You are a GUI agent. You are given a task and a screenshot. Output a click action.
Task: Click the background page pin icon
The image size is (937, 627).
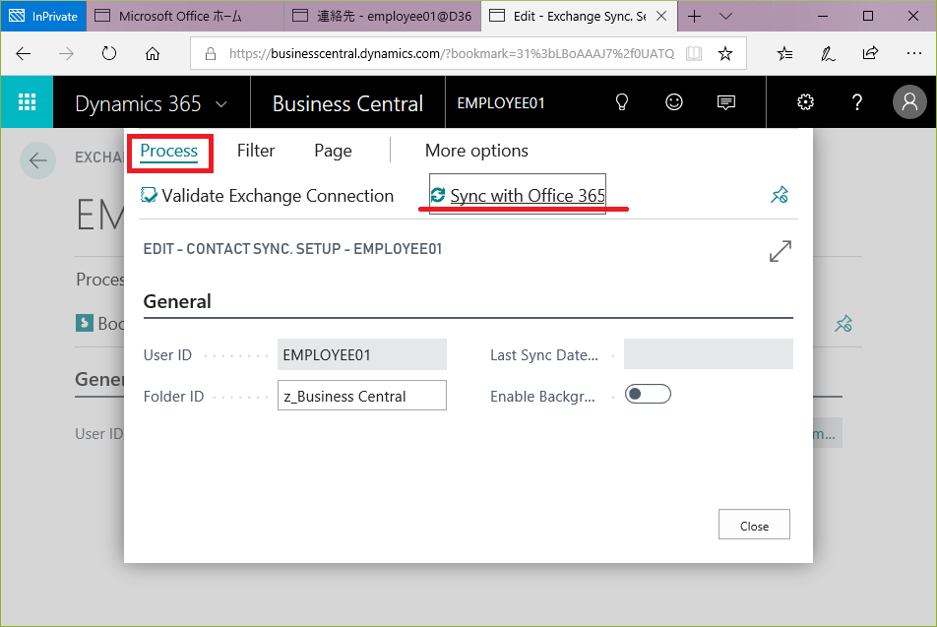[843, 324]
